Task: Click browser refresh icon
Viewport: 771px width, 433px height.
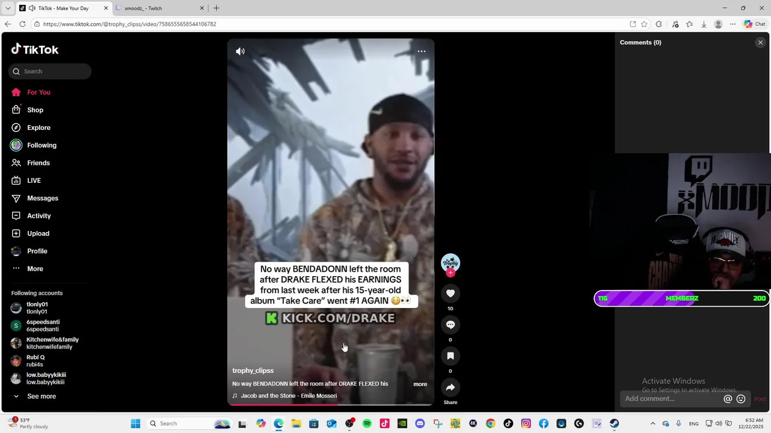Action: pos(22,24)
